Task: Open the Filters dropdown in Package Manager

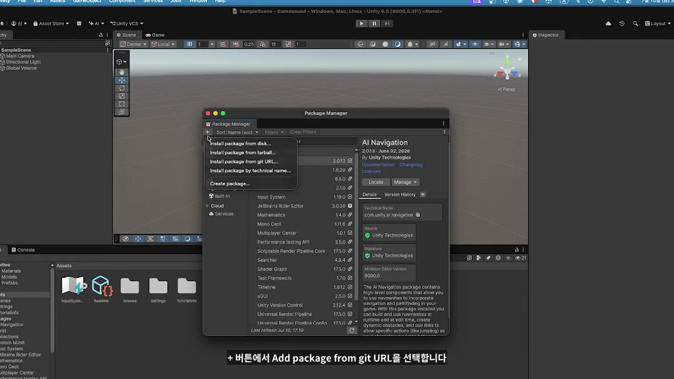Action: click(274, 132)
